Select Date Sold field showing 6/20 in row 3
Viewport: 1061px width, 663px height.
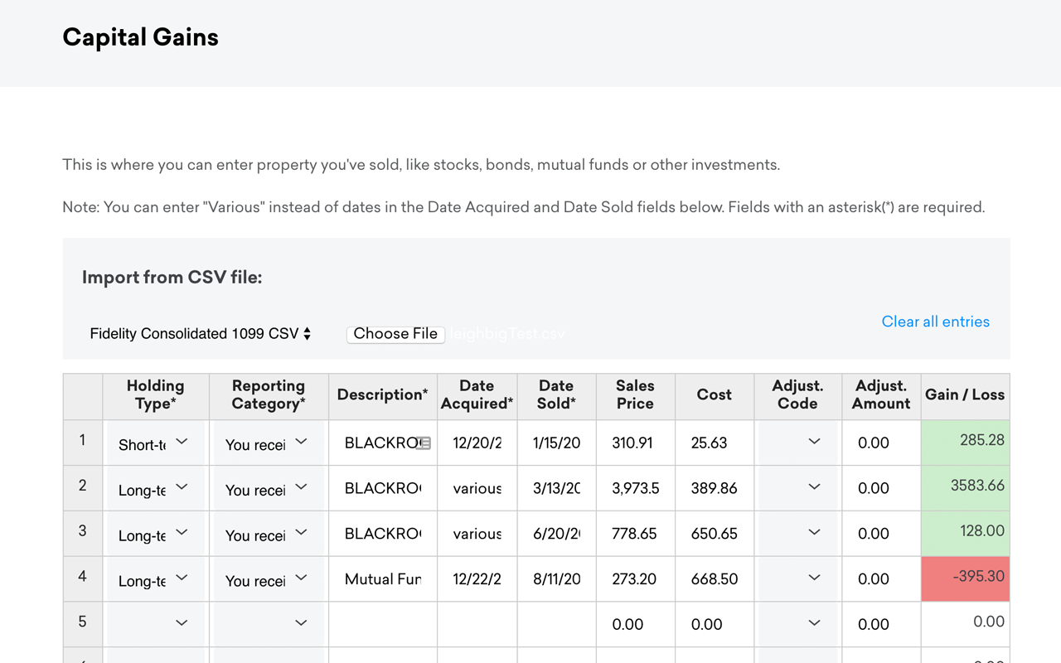point(557,534)
